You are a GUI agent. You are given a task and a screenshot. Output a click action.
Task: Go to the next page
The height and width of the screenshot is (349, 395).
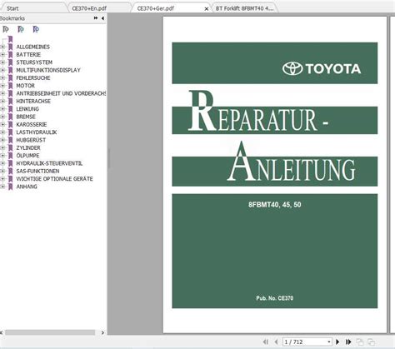tap(337, 342)
